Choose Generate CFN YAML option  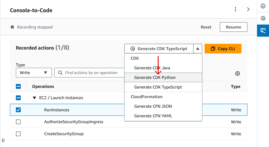click(x=153, y=116)
